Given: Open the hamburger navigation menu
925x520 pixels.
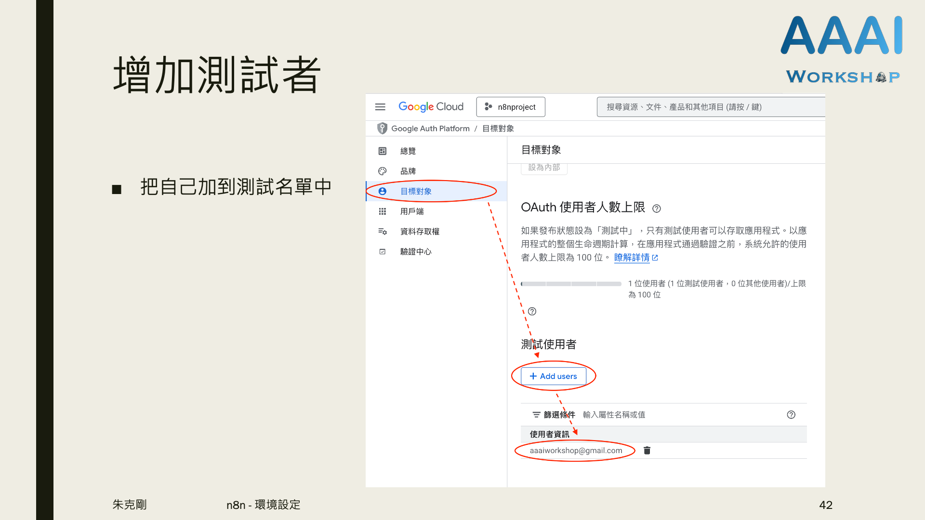Looking at the screenshot, I should point(380,107).
